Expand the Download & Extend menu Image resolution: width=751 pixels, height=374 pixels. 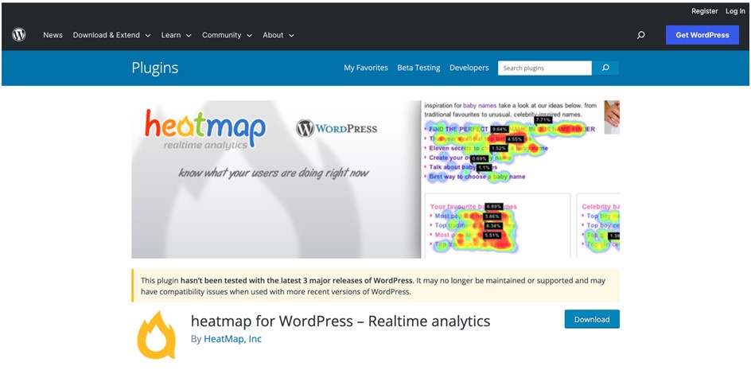click(x=111, y=35)
